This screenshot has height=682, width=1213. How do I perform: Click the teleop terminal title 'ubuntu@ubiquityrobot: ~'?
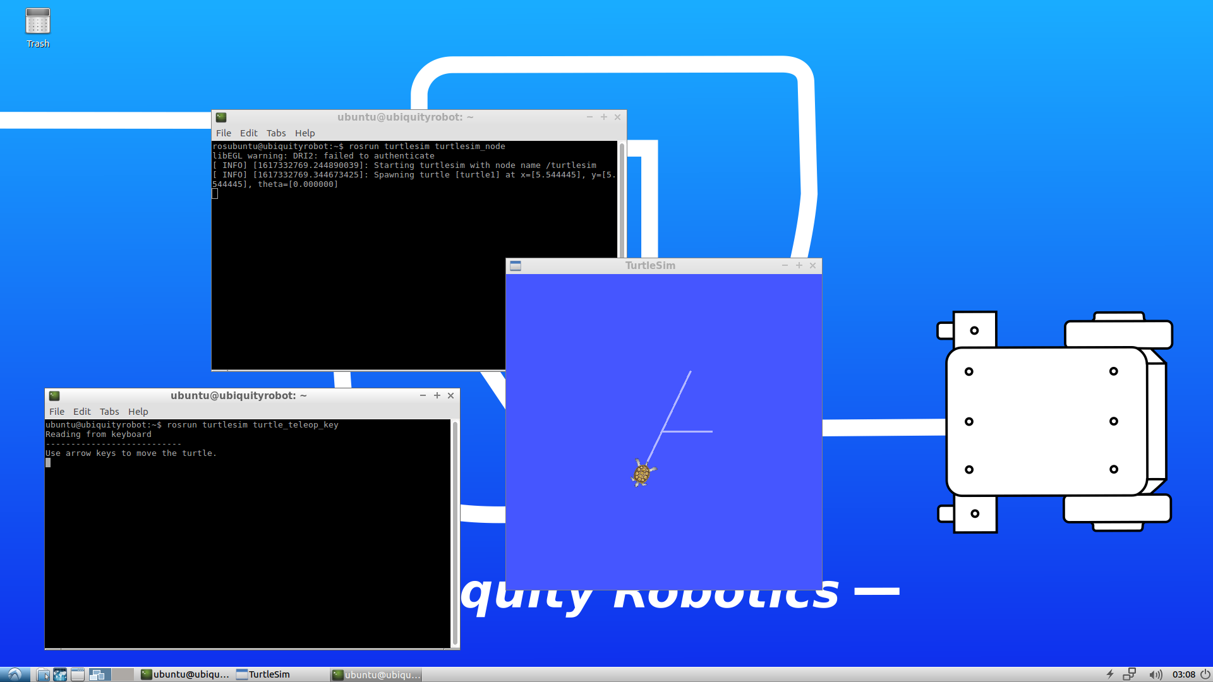click(x=238, y=395)
